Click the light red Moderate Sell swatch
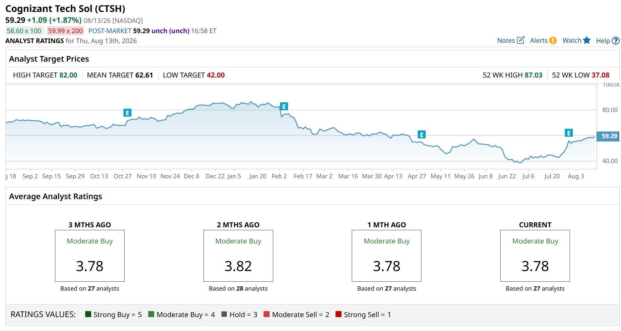 267,314
